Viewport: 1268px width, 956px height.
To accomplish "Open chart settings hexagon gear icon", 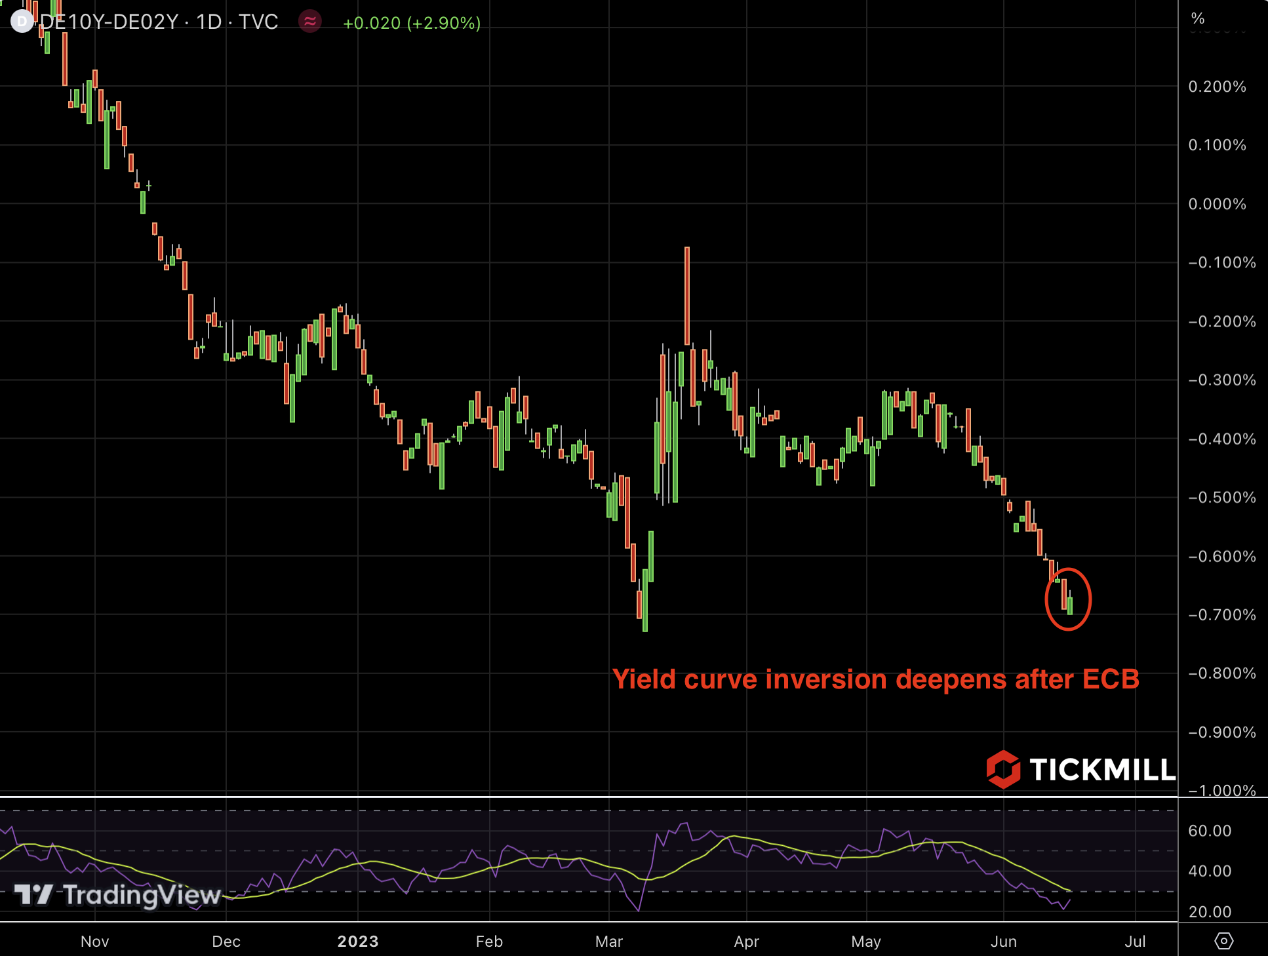I will pyautogui.click(x=1223, y=941).
